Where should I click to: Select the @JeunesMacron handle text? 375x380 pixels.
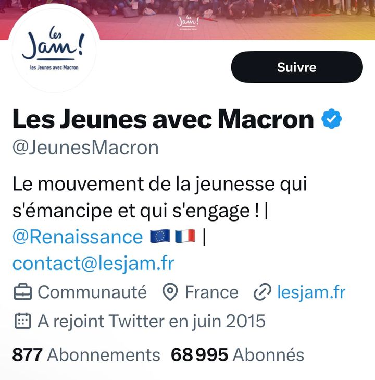click(x=85, y=148)
